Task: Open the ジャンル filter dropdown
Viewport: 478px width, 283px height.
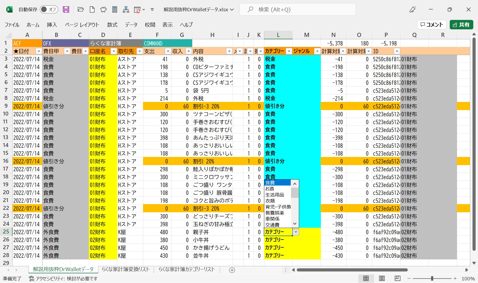Action: 317,51
